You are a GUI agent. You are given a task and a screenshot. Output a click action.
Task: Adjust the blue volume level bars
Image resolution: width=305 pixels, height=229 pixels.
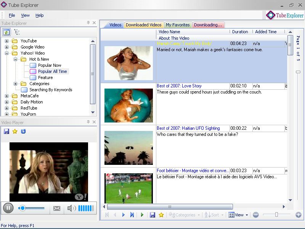click(x=86, y=208)
